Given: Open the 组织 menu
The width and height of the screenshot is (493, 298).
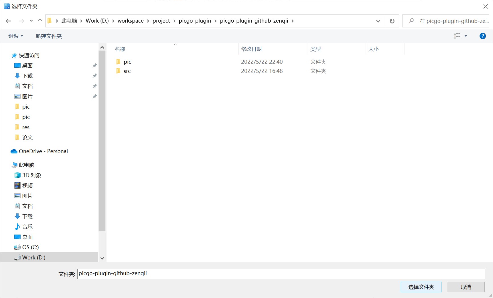Looking at the screenshot, I should click(x=15, y=36).
